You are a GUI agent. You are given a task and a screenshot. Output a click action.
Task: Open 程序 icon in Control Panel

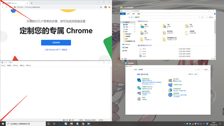pyautogui.click(x=139, y=99)
